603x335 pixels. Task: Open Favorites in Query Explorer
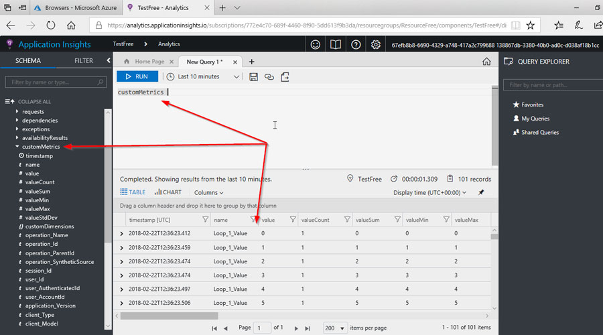click(528, 105)
